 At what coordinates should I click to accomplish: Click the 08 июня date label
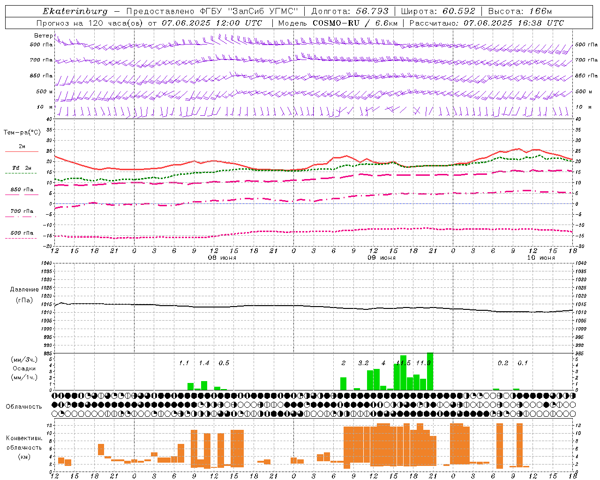(222, 258)
